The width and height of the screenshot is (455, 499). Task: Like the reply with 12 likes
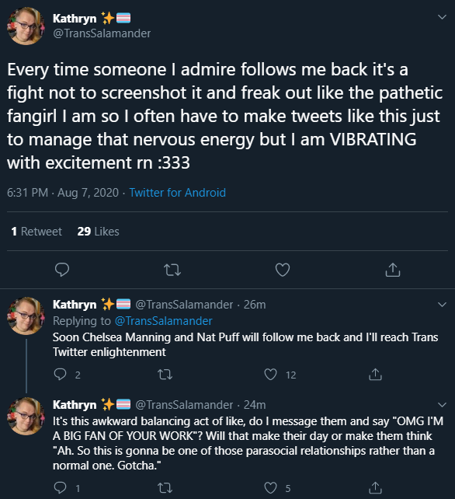click(x=270, y=375)
